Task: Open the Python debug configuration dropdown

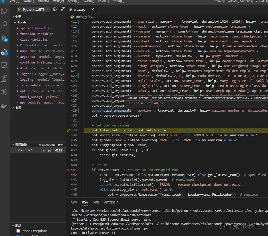Action: point(35,9)
